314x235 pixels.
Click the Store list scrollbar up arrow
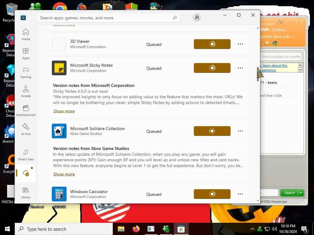click(x=258, y=28)
